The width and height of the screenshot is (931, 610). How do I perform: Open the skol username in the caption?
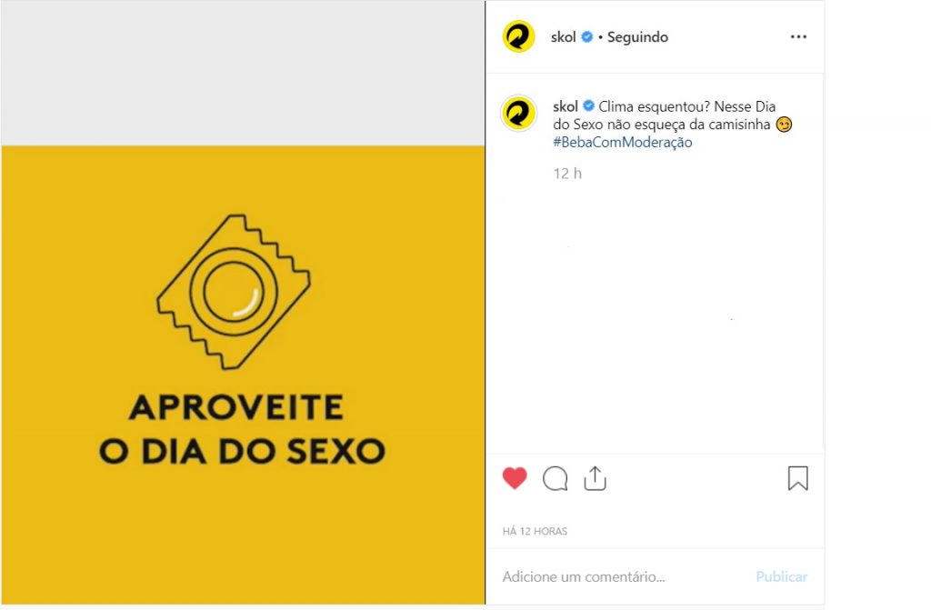point(566,106)
